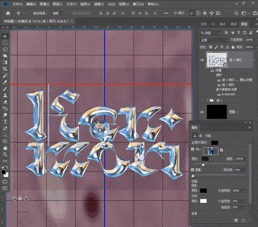This screenshot has height=227, width=258.
Task: Hide the 图层 1 layer
Action: [202, 112]
